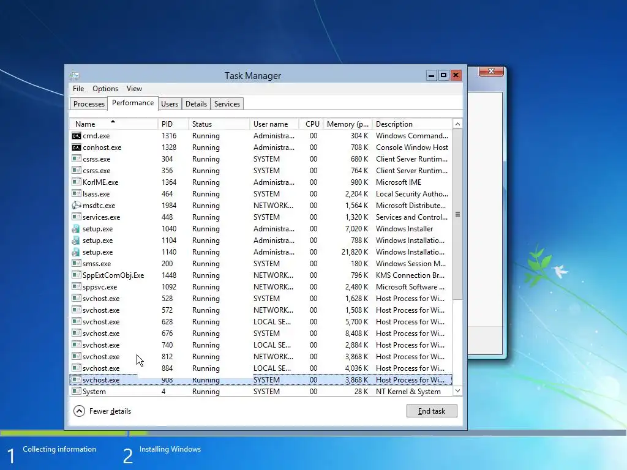Click the 'KMS Connection Br...' description
Image resolution: width=627 pixels, height=470 pixels.
[410, 275]
